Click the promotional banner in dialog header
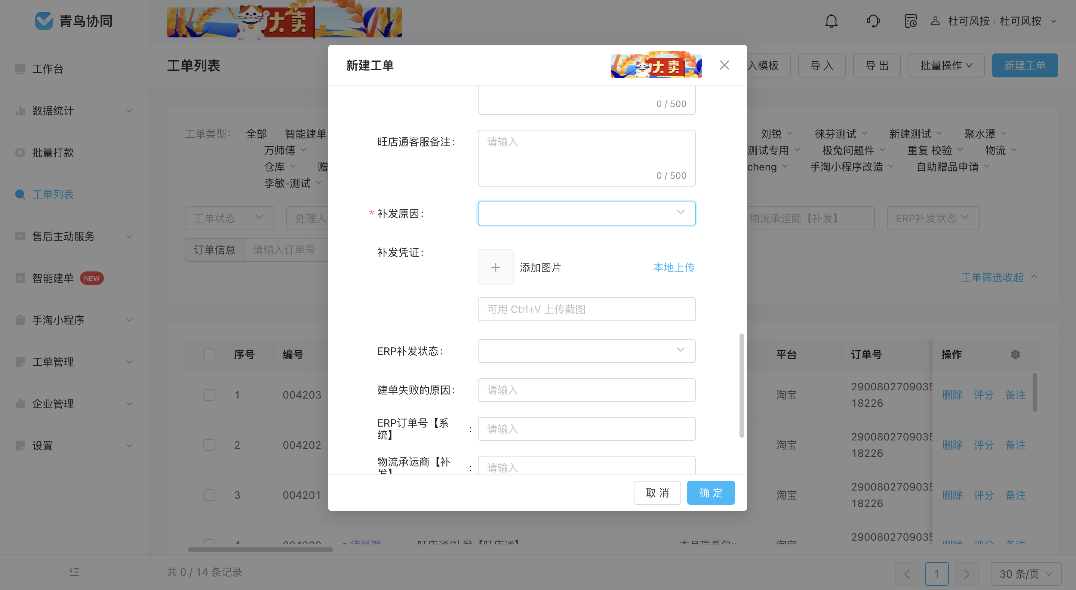The height and width of the screenshot is (590, 1076). click(x=656, y=65)
